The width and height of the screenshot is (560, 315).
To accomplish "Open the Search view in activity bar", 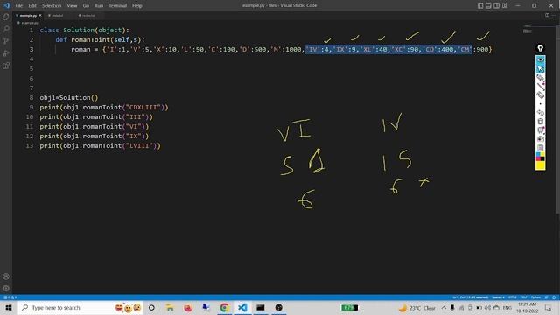I will (x=6, y=29).
